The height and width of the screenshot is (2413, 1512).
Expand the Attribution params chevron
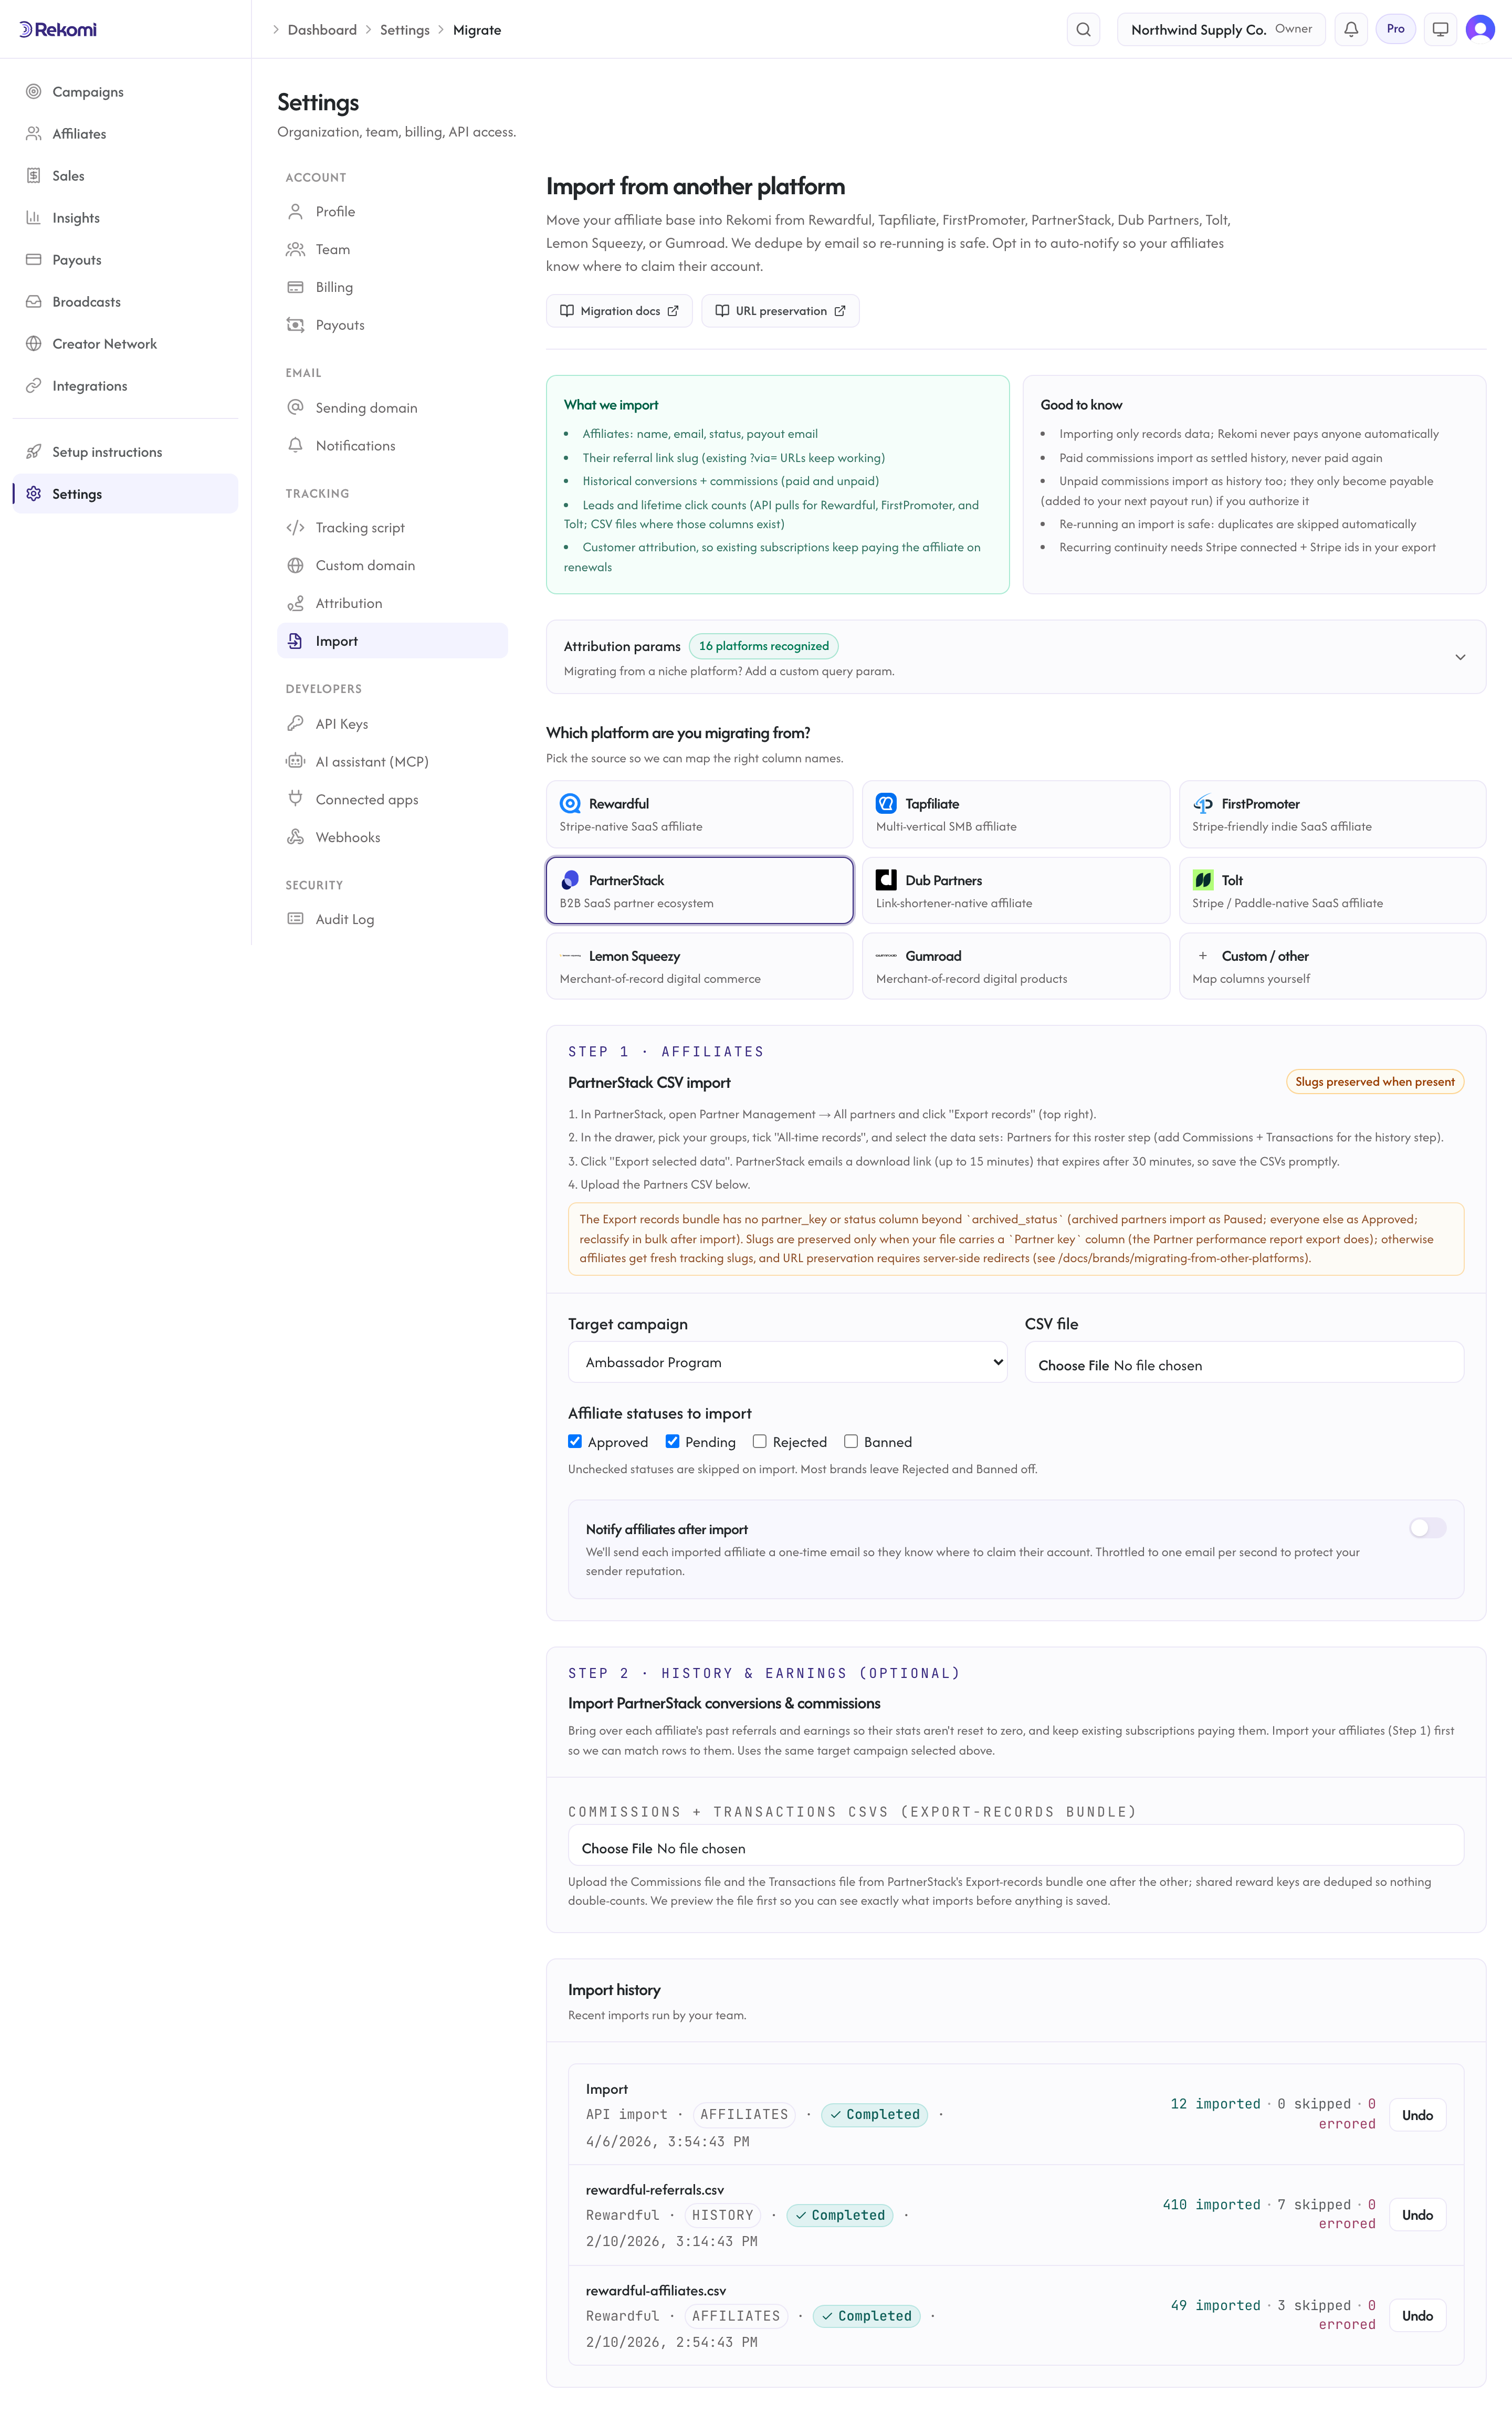(1460, 657)
